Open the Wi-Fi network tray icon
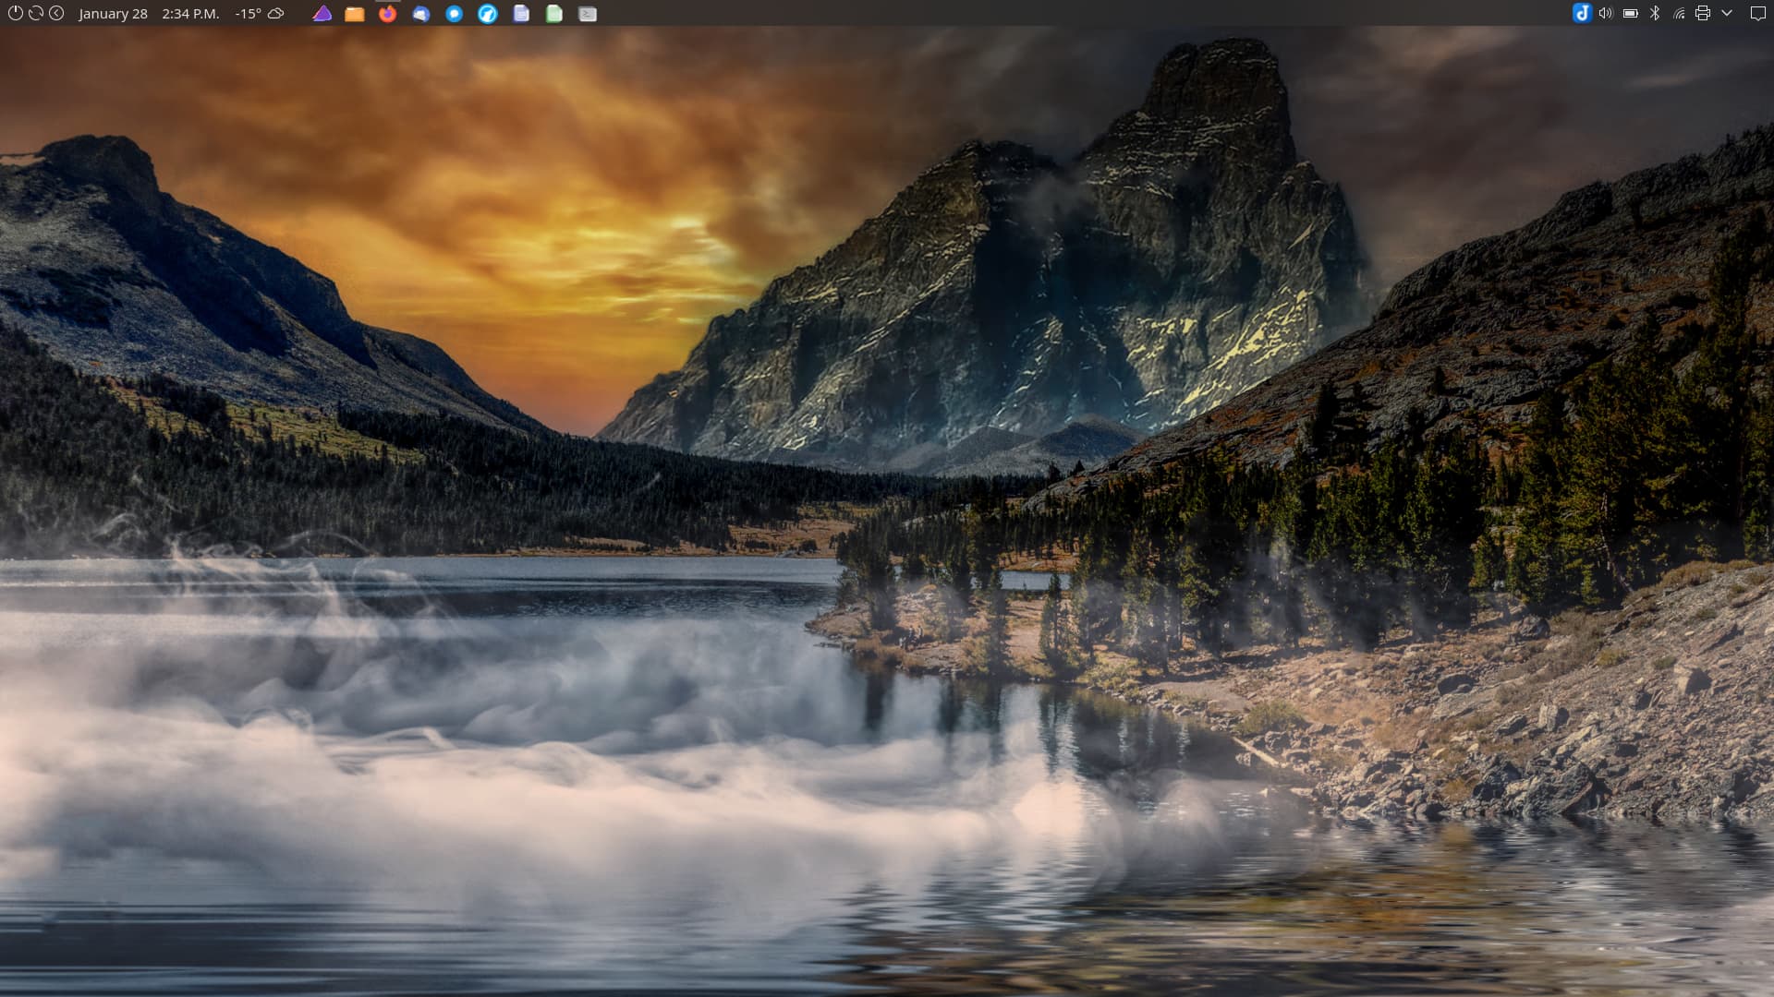 1679,13
